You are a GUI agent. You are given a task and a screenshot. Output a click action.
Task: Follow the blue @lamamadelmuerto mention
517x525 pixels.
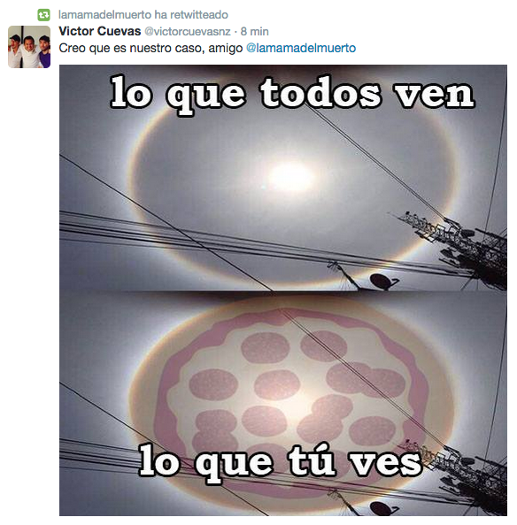pyautogui.click(x=301, y=48)
